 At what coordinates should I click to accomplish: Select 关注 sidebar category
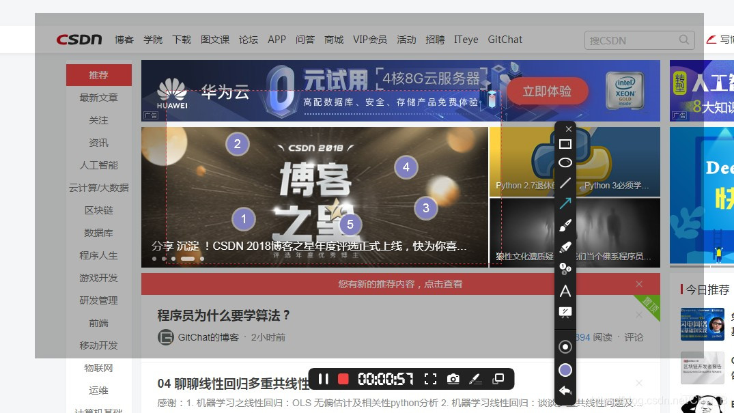(99, 120)
